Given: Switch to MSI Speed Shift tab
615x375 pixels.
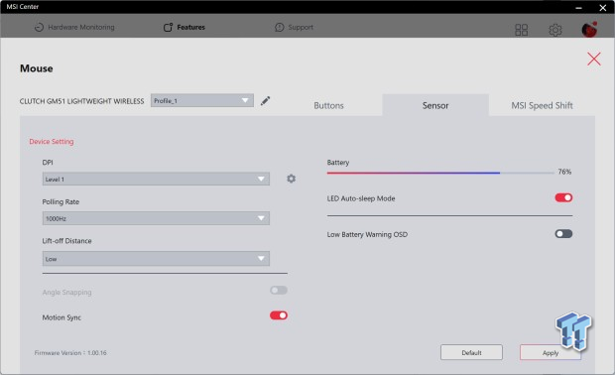Looking at the screenshot, I should [542, 105].
